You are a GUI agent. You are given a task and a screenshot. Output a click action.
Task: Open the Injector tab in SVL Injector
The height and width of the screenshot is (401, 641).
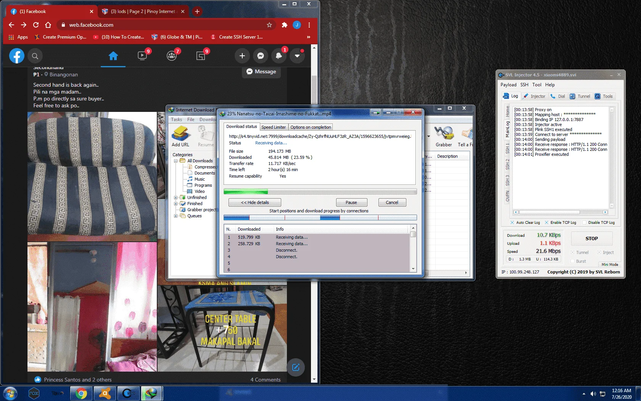[x=534, y=96]
